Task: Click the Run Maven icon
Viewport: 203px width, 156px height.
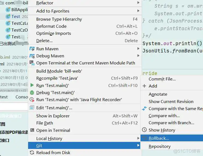Action: coord(32,49)
